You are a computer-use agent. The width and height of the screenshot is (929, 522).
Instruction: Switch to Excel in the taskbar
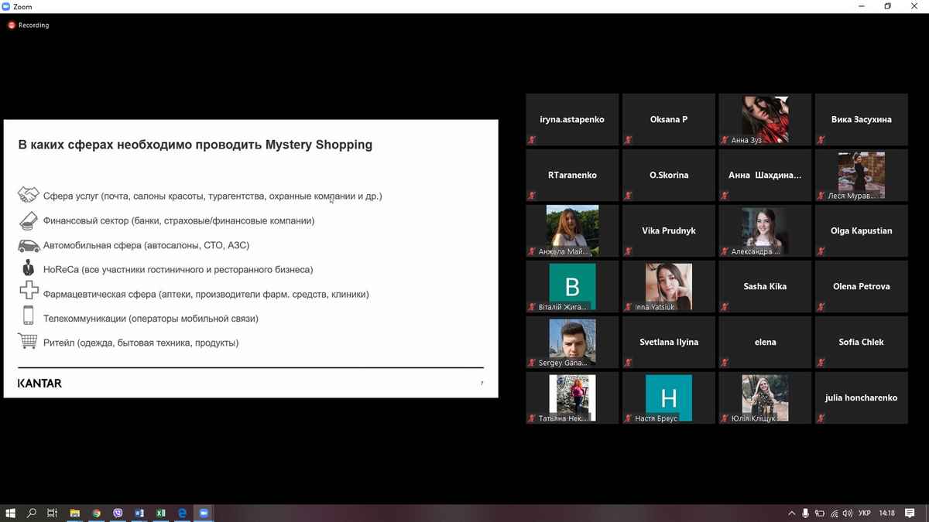(161, 513)
